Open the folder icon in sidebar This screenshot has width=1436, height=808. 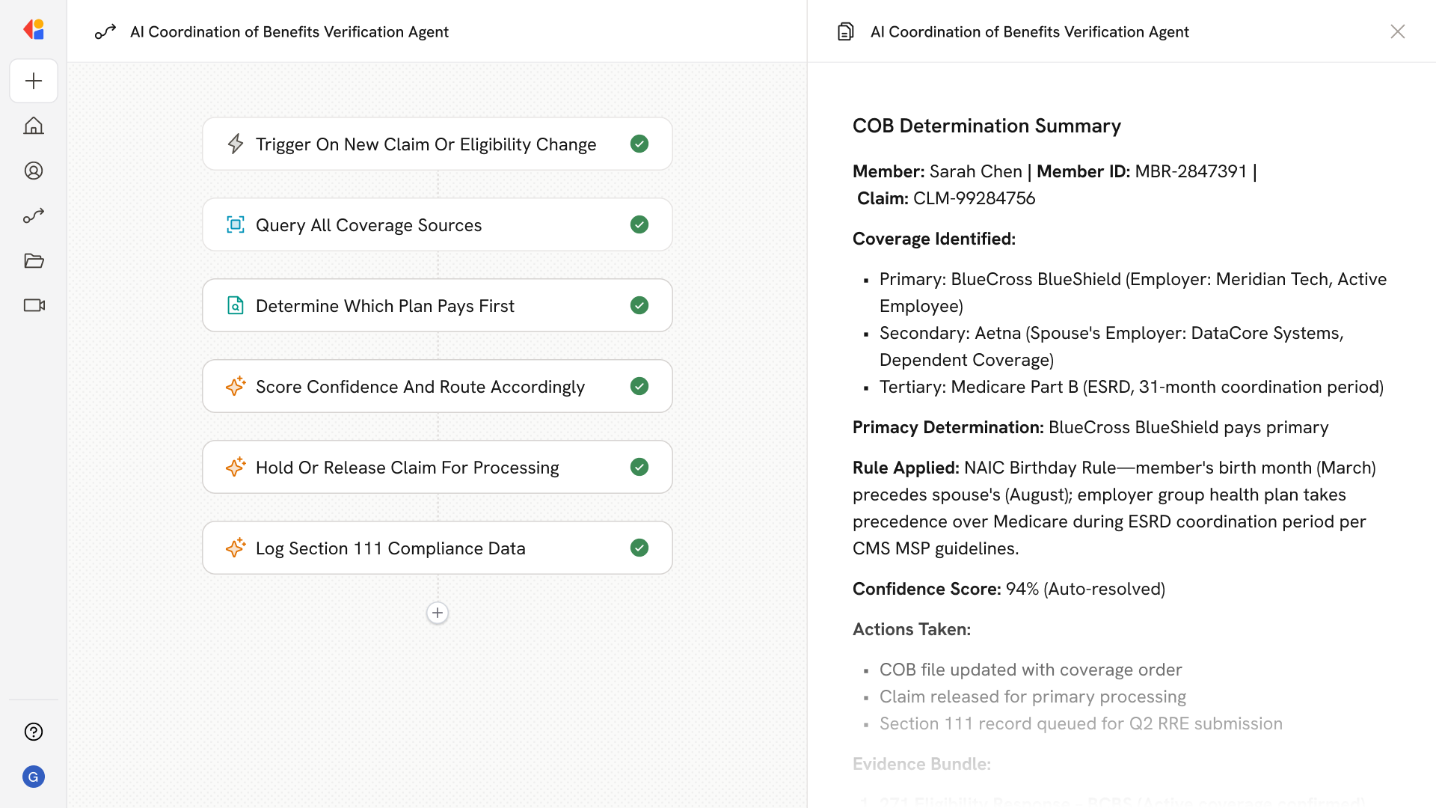coord(34,260)
